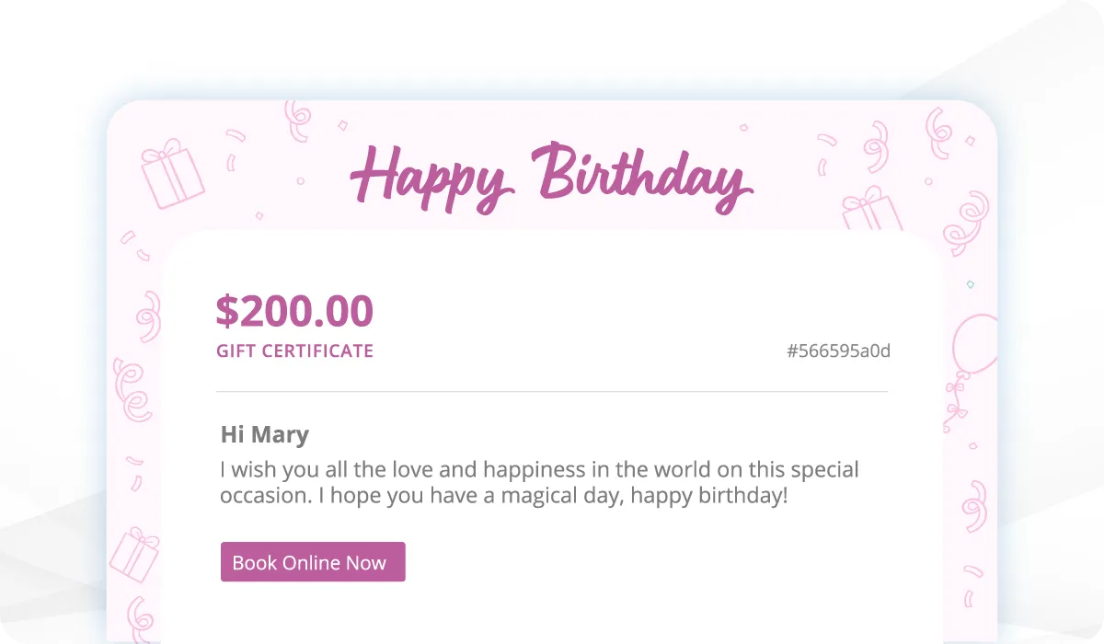Image resolution: width=1104 pixels, height=644 pixels.
Task: Click the horizontal divider under the certificate code
Action: (552, 392)
